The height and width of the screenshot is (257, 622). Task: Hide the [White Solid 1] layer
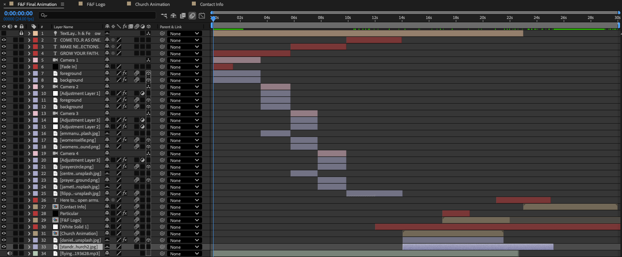(4, 227)
